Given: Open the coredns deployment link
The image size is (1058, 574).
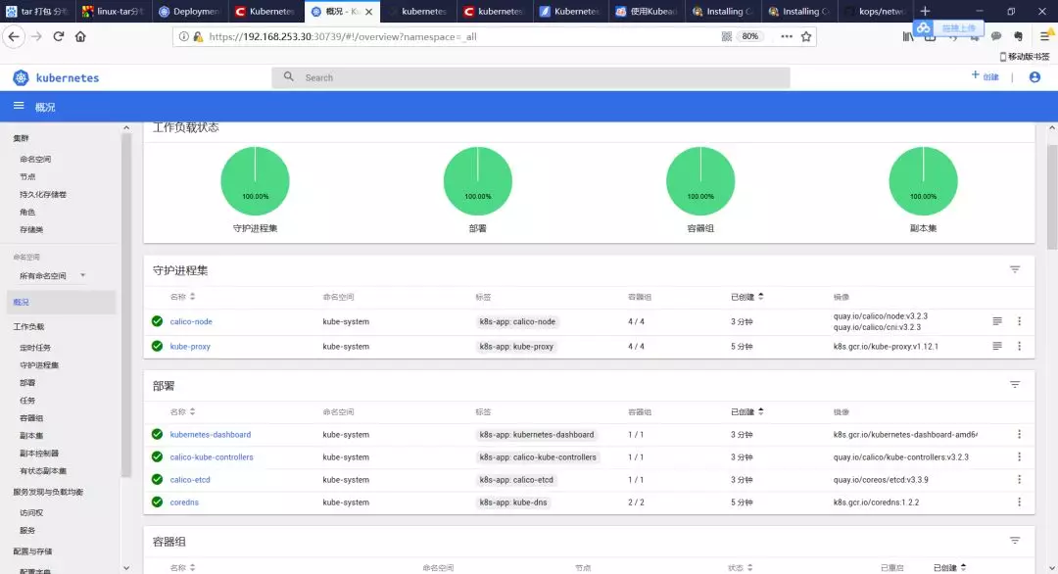Looking at the screenshot, I should (x=184, y=502).
